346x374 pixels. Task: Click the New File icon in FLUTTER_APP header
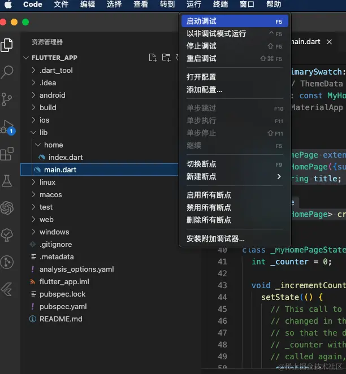pyautogui.click(x=153, y=58)
